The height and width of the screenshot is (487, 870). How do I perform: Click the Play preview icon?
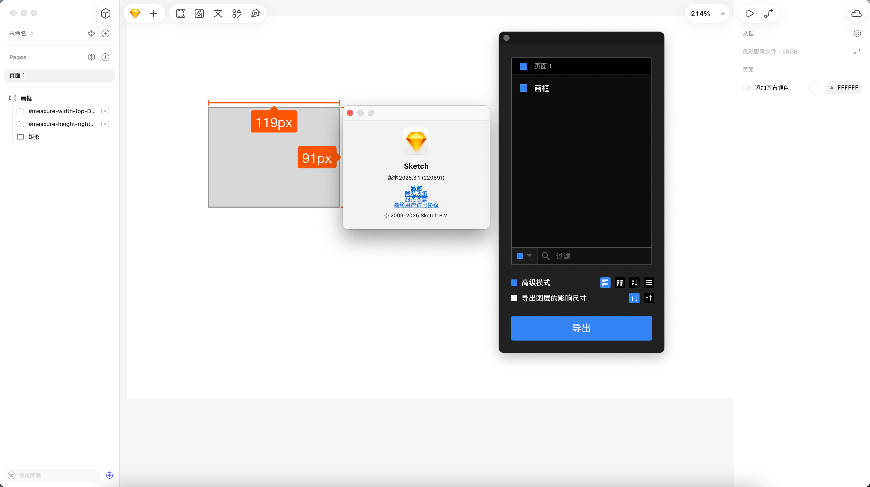coord(750,13)
